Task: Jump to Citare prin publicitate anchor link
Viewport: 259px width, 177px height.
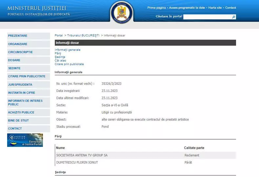Action: [69, 64]
